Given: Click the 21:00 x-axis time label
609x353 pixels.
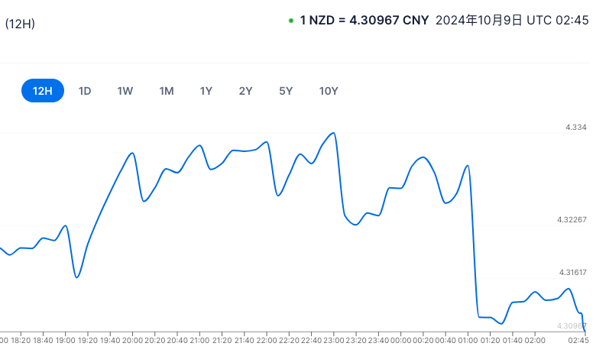Looking at the screenshot, I should [199, 339].
